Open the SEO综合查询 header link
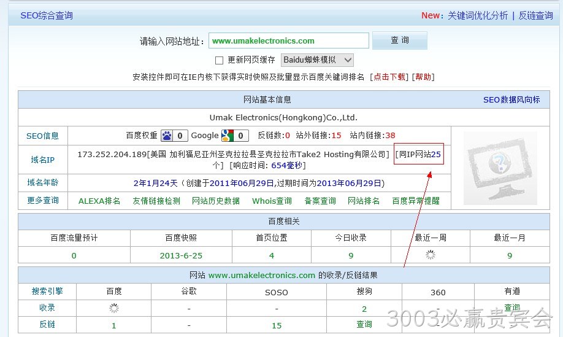This screenshot has height=337, width=563. coord(47,15)
